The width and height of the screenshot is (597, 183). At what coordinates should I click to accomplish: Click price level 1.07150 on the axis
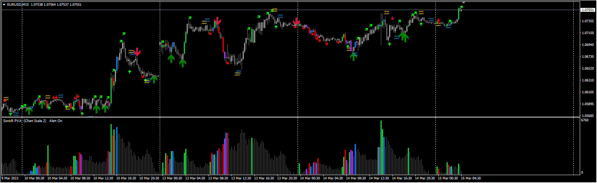[588, 33]
